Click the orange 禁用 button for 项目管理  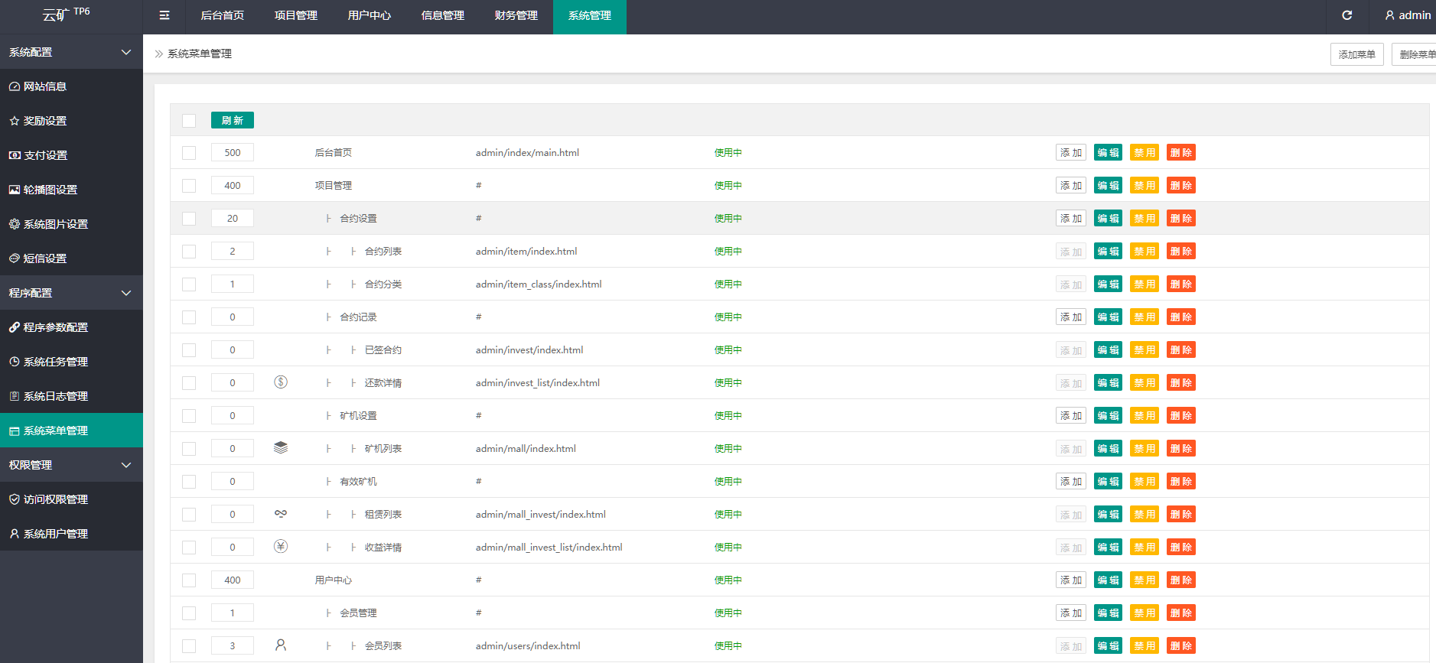click(1144, 186)
